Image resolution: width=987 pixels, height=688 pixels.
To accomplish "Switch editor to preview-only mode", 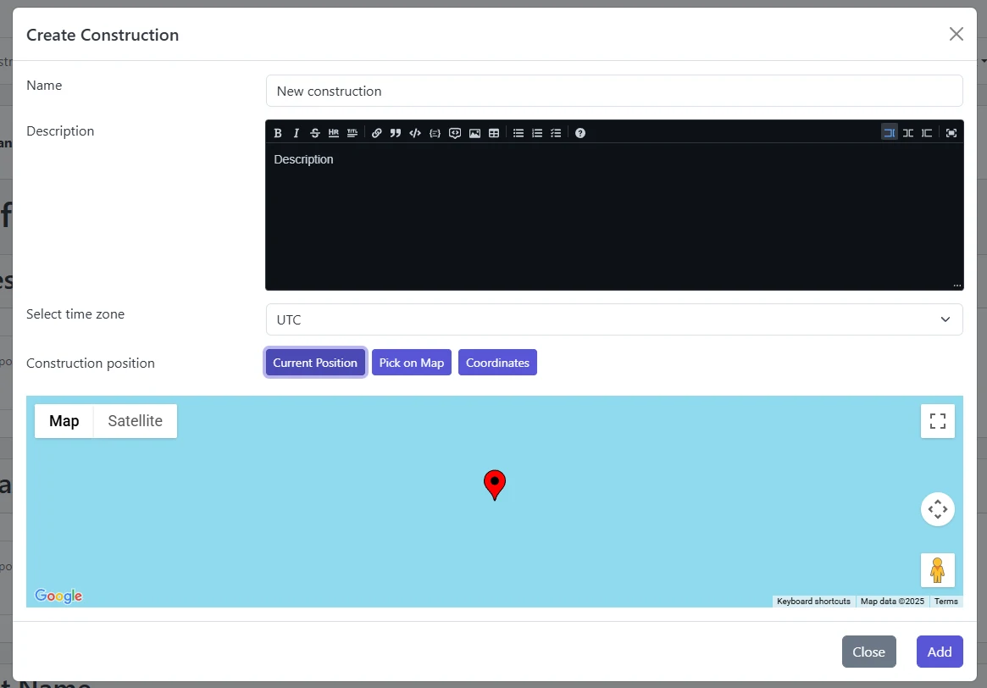I will pyautogui.click(x=927, y=132).
